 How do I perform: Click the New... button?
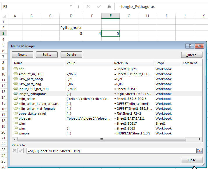point(22,55)
